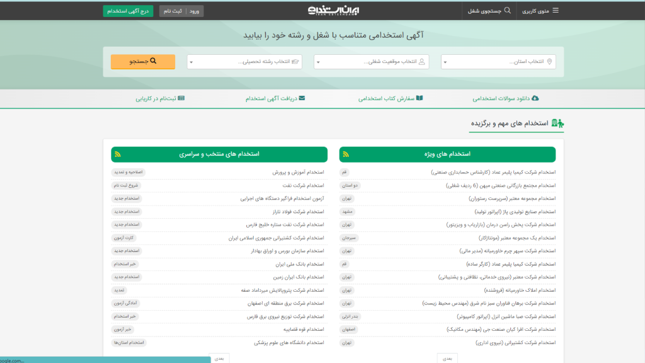This screenshot has width=645, height=363.
Task: Click the envelope icon beside دریافت آگهی استخدام
Action: tap(302, 98)
